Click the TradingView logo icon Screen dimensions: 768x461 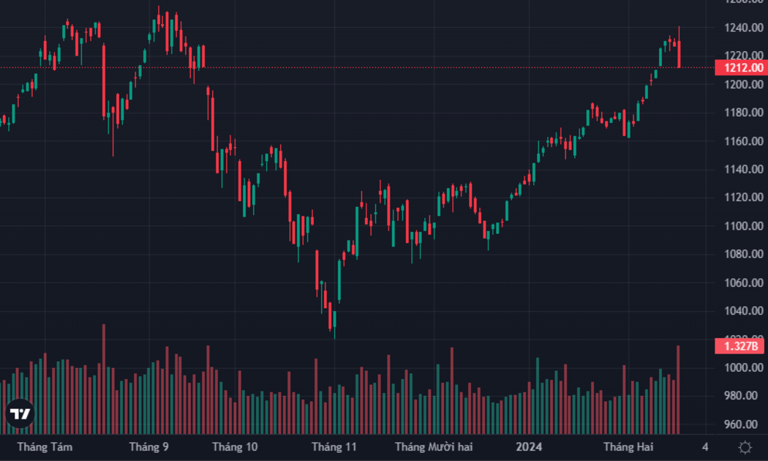pyautogui.click(x=20, y=414)
